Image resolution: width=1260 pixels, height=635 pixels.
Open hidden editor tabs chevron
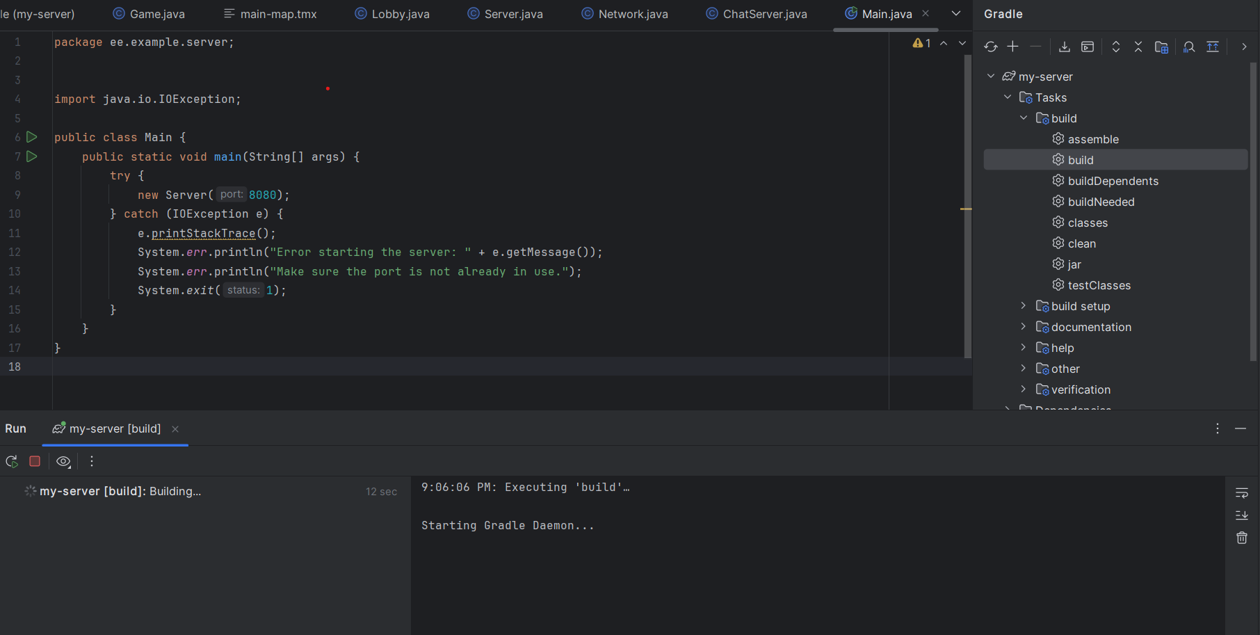tap(955, 13)
